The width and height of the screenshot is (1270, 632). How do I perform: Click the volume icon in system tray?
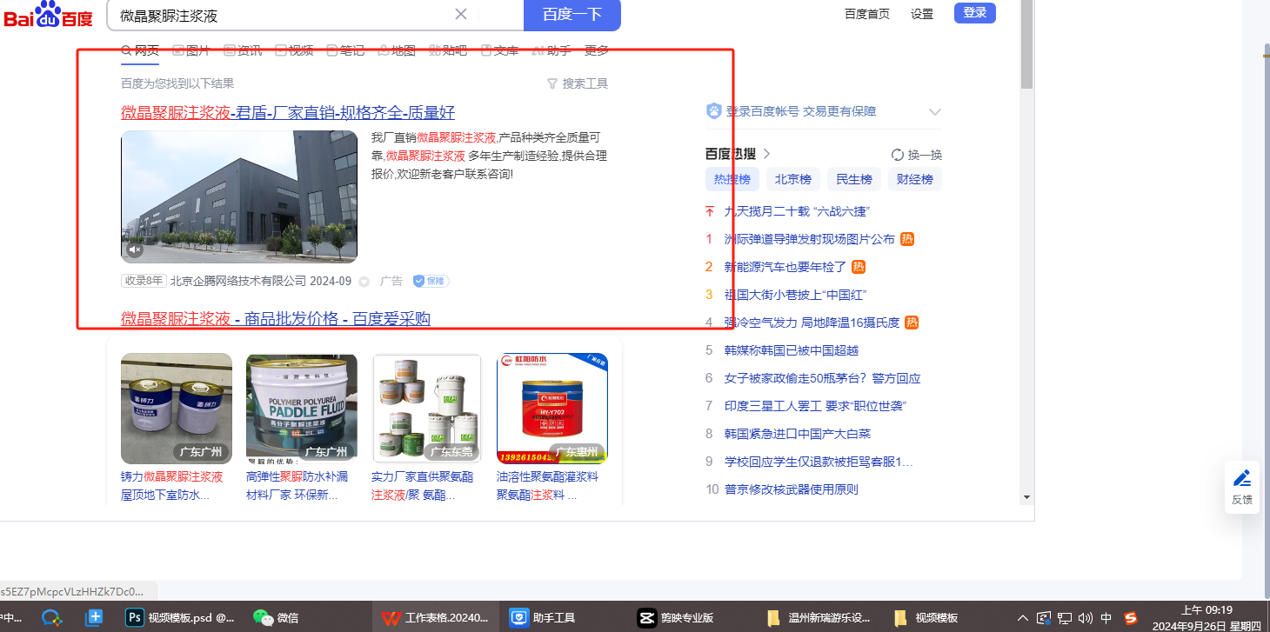(x=1085, y=618)
